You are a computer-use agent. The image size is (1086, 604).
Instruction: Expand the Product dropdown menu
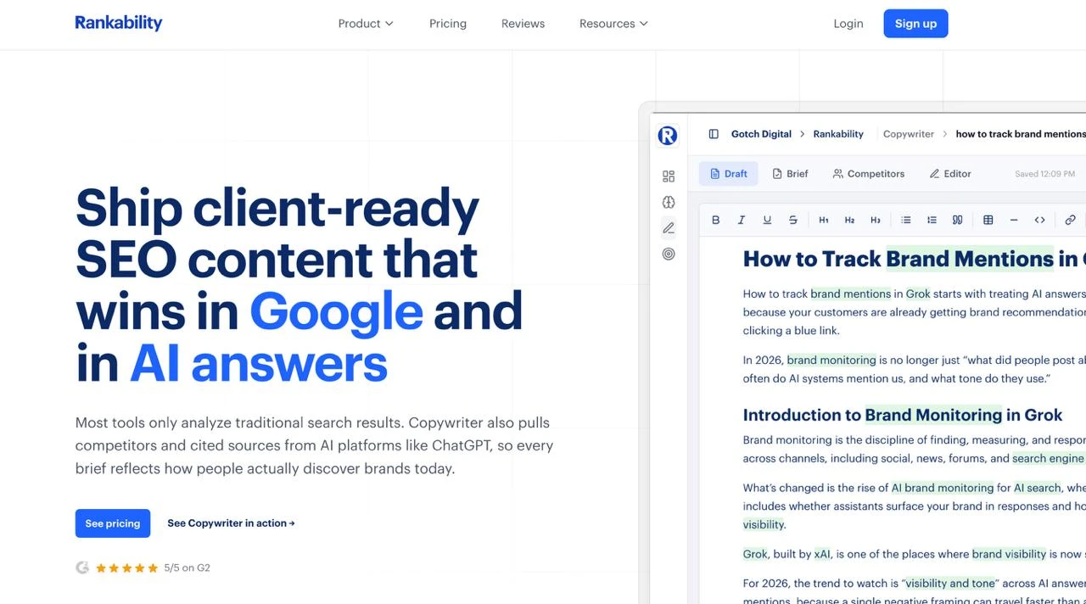point(366,24)
